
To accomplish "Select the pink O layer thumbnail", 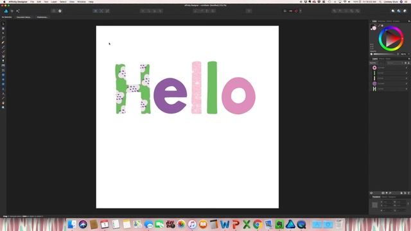I will [x=374, y=68].
